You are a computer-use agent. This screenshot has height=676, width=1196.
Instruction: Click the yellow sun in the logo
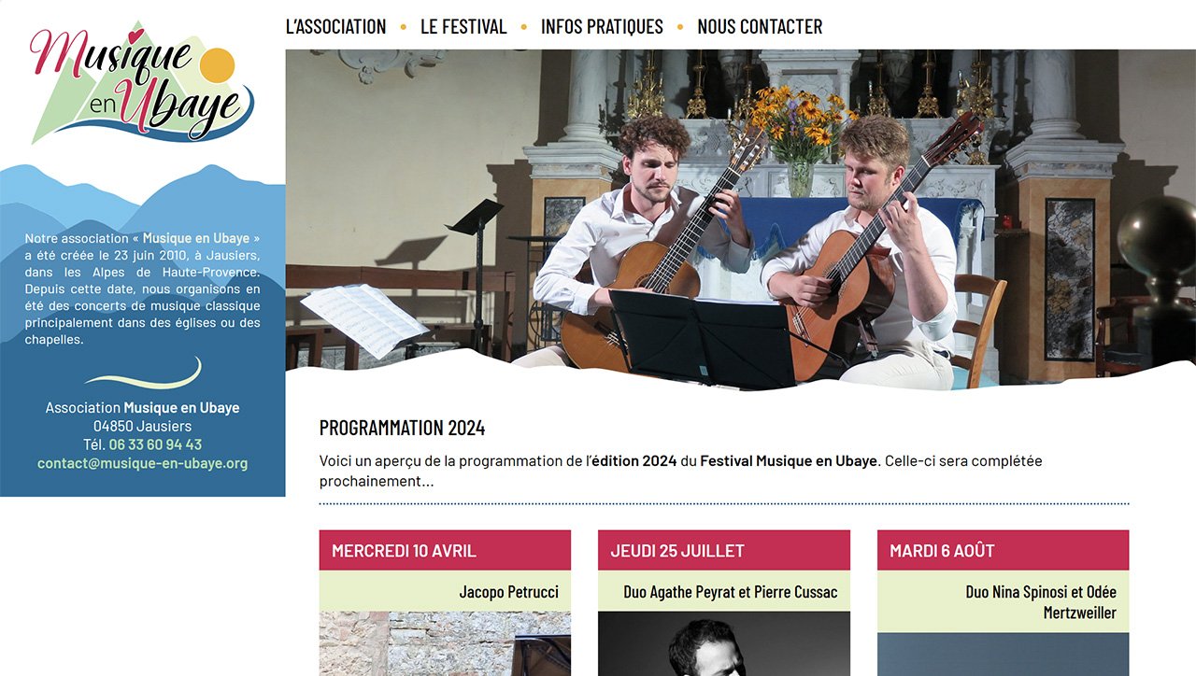217,65
